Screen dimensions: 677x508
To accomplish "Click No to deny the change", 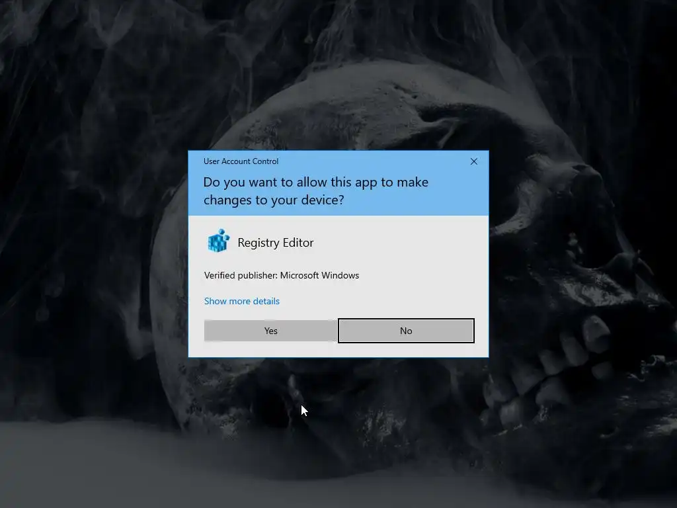I will 406,331.
